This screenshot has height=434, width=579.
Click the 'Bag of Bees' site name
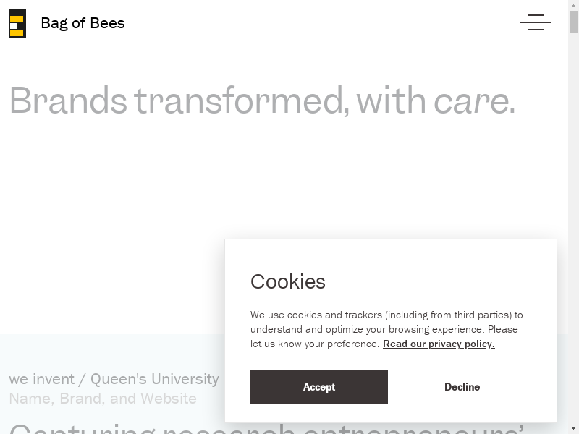[x=83, y=23]
